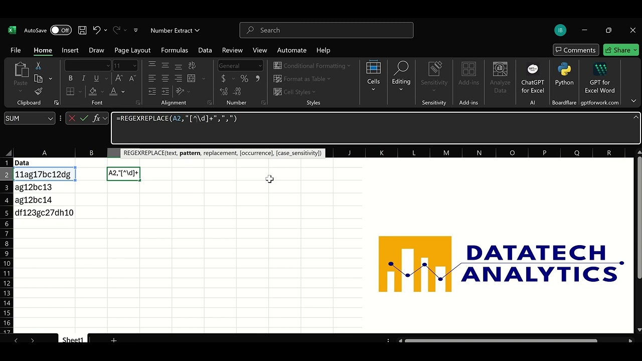Toggle the AutoSave switch
The height and width of the screenshot is (361, 642).
(61, 31)
